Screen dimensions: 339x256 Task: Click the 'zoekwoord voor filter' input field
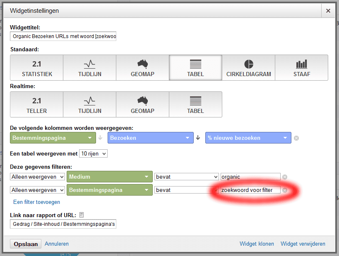tap(250, 190)
